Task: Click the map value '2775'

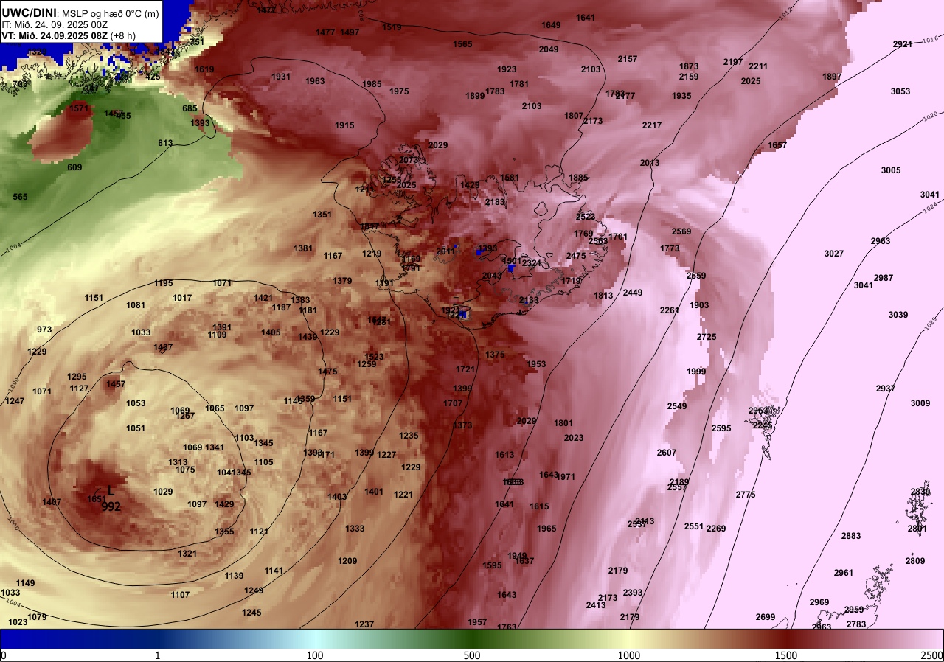Action: [745, 495]
